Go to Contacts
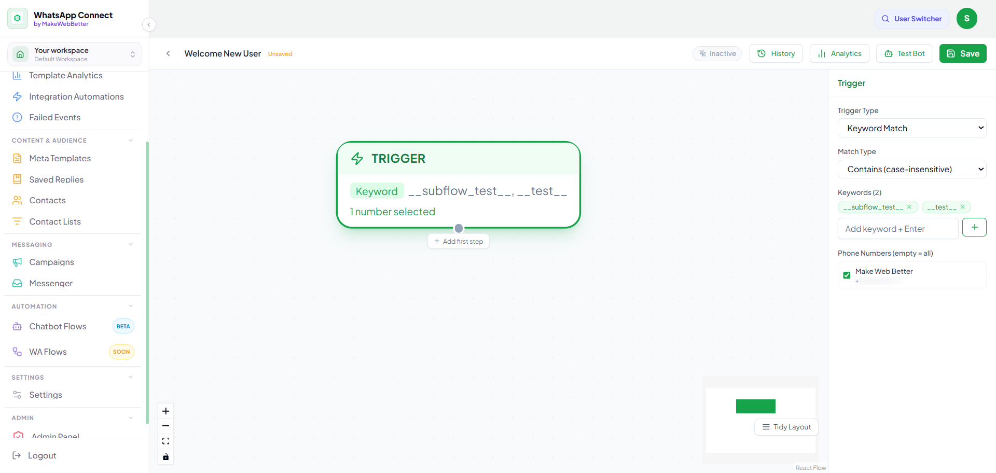This screenshot has width=996, height=473. (x=73, y=200)
